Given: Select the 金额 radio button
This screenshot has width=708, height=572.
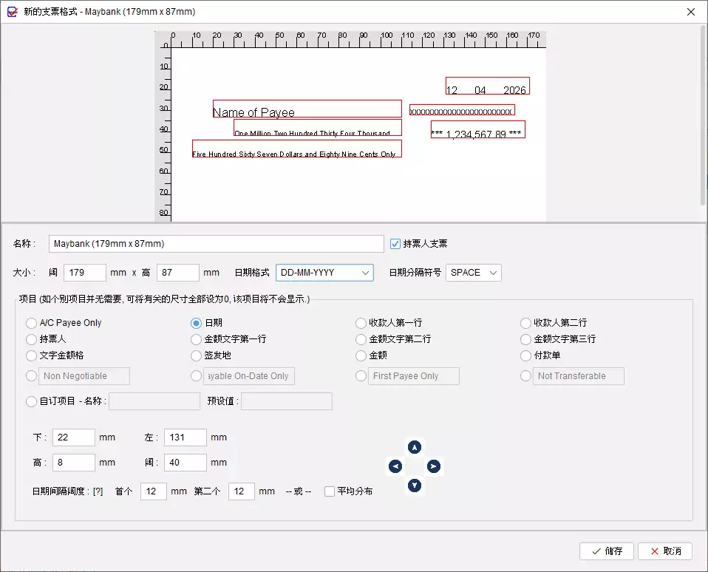Looking at the screenshot, I should [361, 355].
